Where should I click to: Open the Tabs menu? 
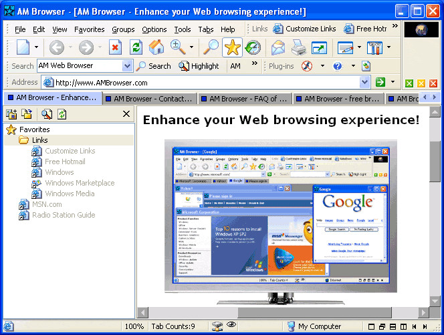click(x=206, y=29)
